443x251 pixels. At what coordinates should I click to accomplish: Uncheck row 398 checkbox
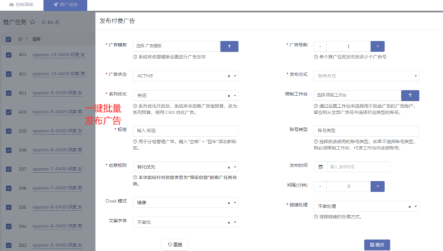[9, 150]
